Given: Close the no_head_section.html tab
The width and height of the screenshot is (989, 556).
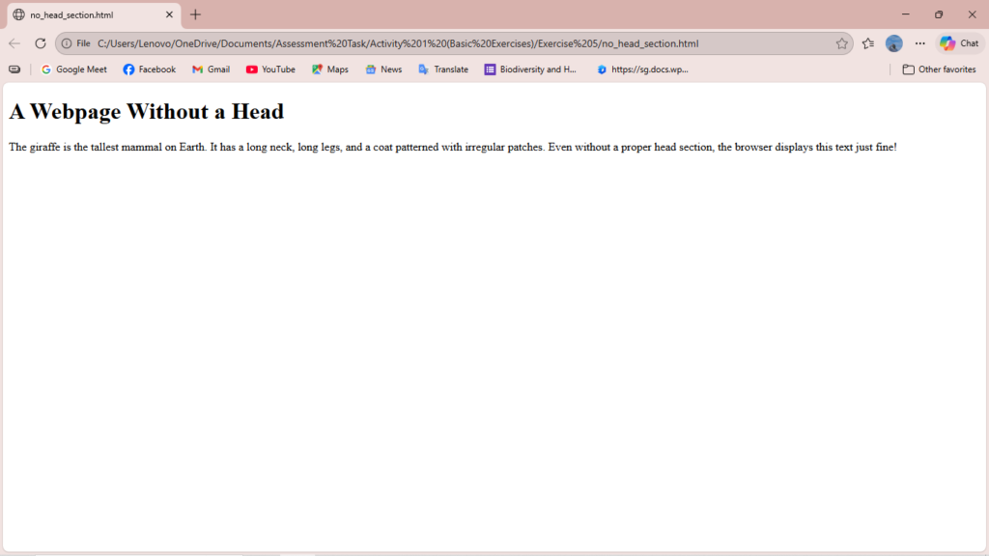Looking at the screenshot, I should tap(169, 14).
